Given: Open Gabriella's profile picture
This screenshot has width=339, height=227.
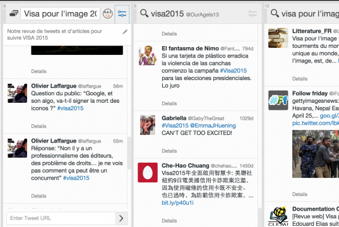Looking at the screenshot, I should [x=148, y=125].
